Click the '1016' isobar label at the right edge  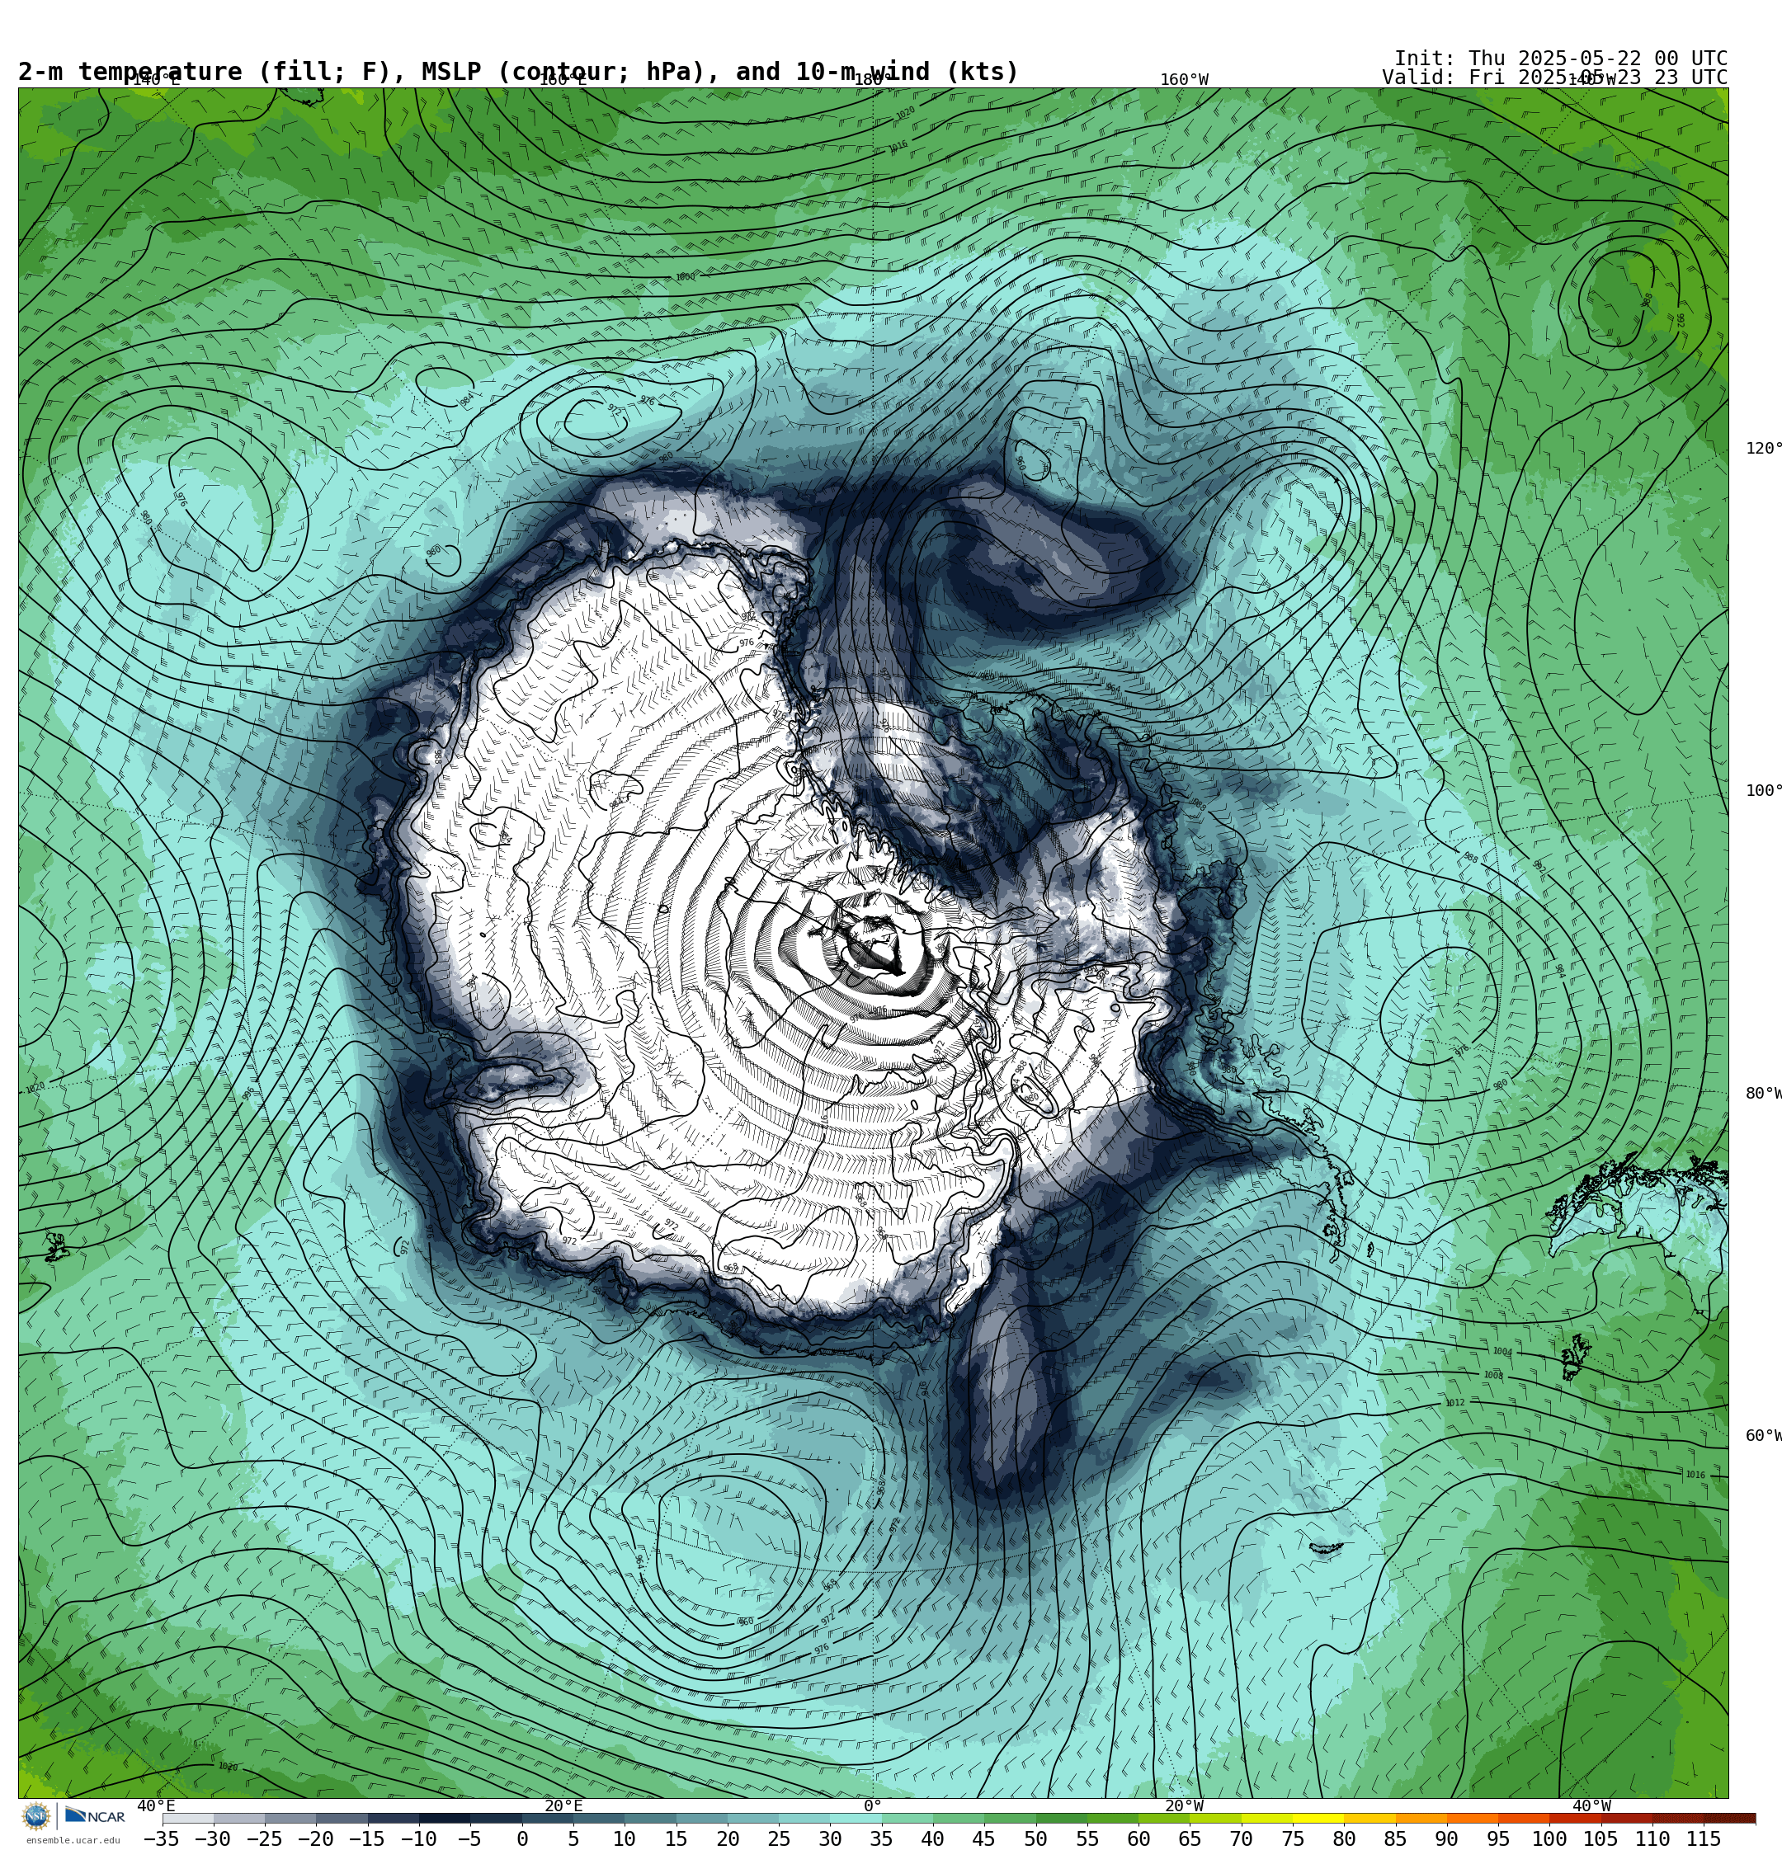[x=1695, y=1475]
